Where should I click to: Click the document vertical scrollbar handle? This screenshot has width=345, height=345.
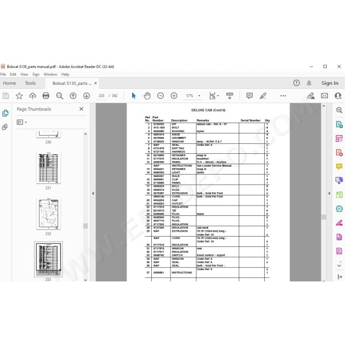click(x=323, y=217)
